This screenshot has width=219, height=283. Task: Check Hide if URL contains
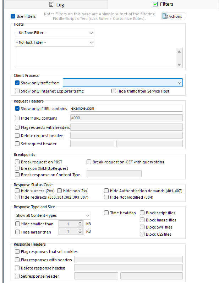[17, 118]
